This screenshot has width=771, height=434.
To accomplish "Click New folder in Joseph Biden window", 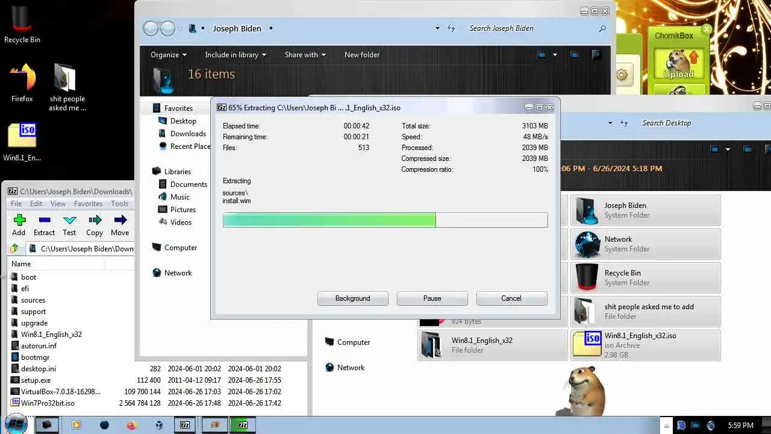I will tap(362, 55).
